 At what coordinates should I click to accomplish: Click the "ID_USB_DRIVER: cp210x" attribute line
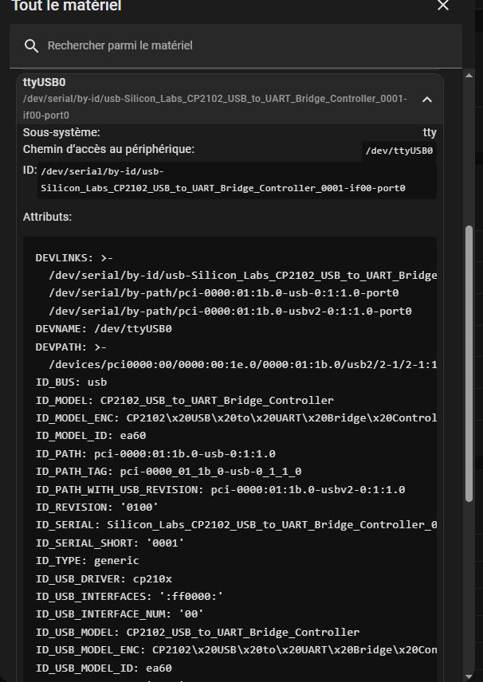point(104,578)
